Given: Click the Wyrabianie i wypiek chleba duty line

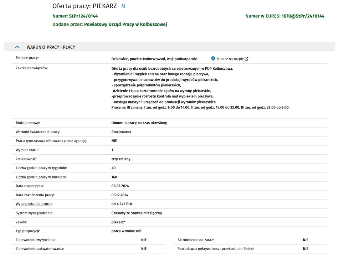Looking at the screenshot, I should 160,74.
